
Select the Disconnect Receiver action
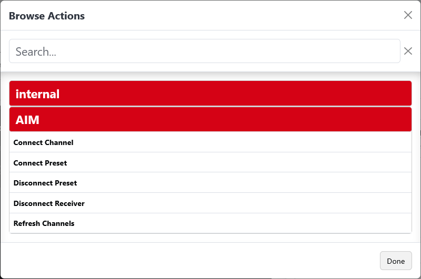tap(49, 203)
